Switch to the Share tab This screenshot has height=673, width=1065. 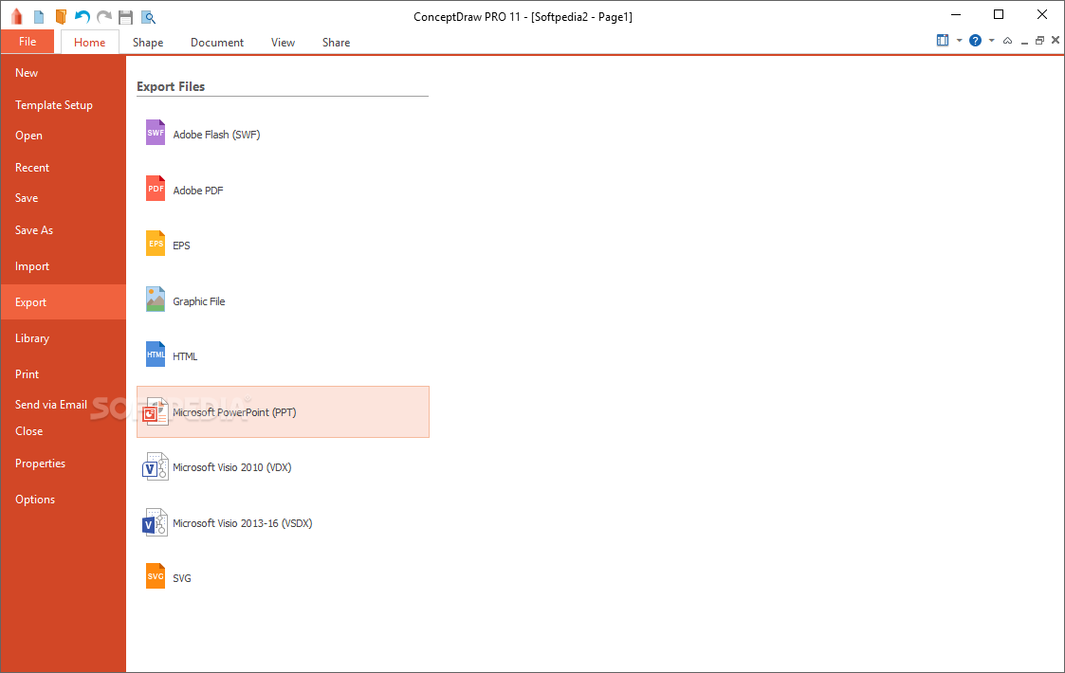pyautogui.click(x=337, y=42)
